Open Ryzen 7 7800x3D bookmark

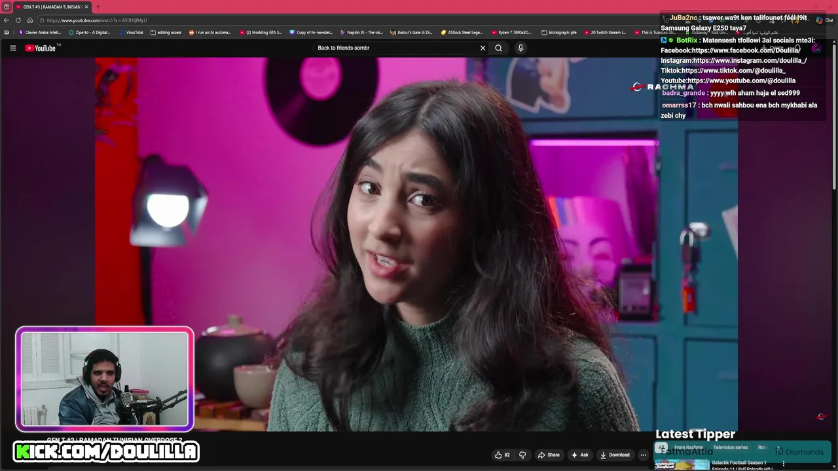coord(511,32)
